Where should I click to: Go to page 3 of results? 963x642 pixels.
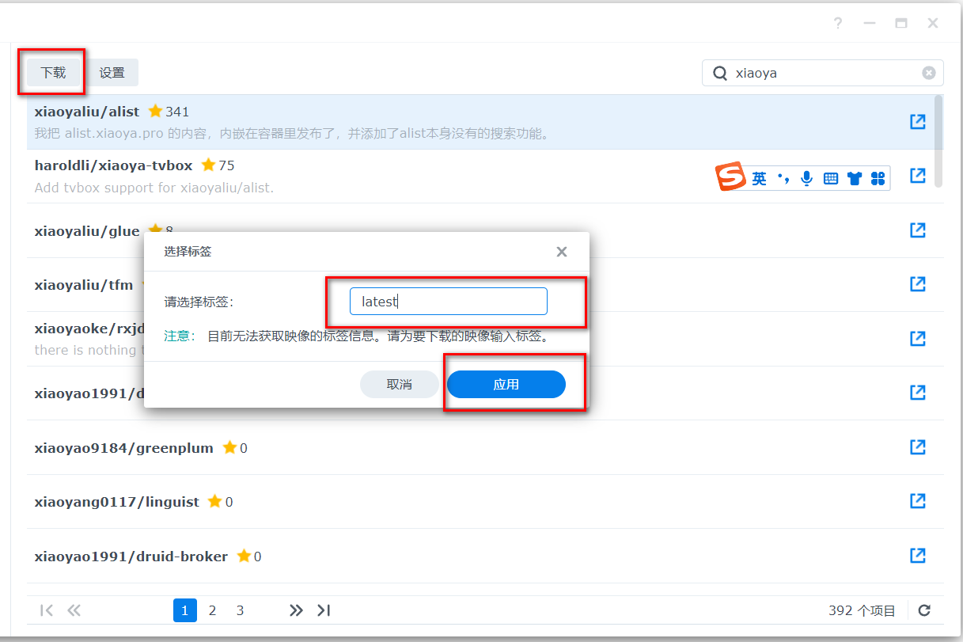240,610
